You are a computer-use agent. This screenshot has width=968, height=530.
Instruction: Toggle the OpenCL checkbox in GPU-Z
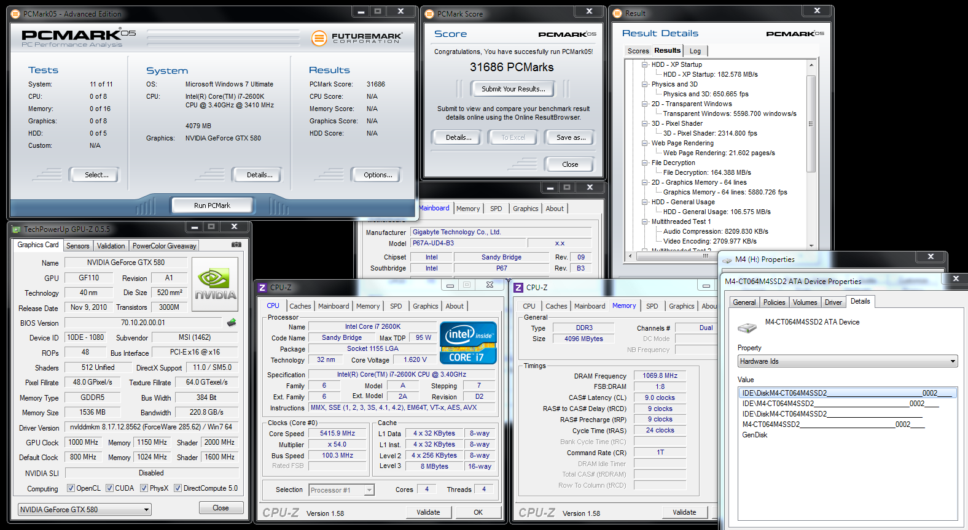[x=71, y=488]
